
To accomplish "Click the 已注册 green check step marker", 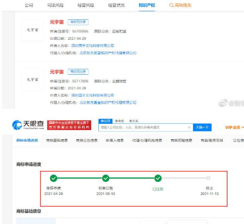I will (158, 178).
